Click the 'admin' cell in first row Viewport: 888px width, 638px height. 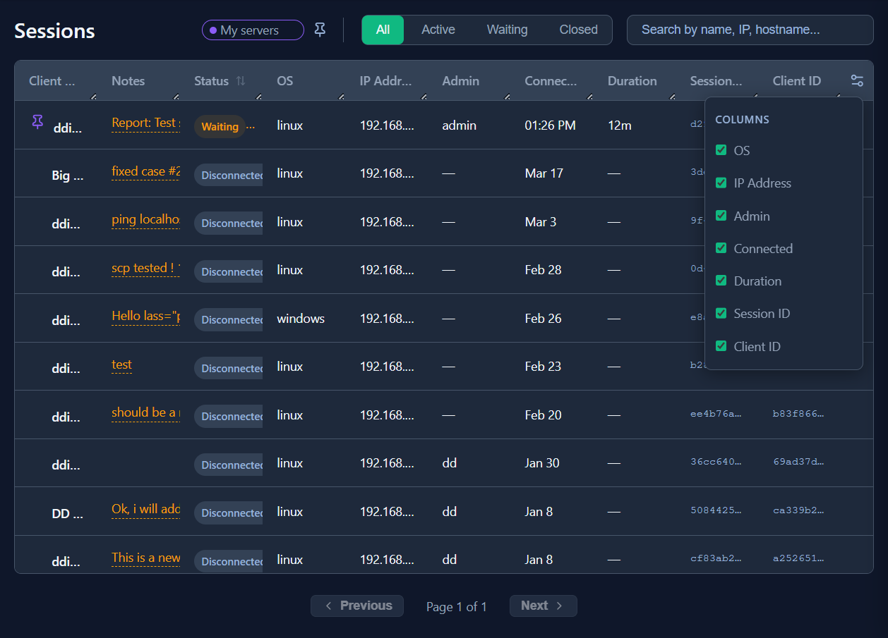(459, 125)
